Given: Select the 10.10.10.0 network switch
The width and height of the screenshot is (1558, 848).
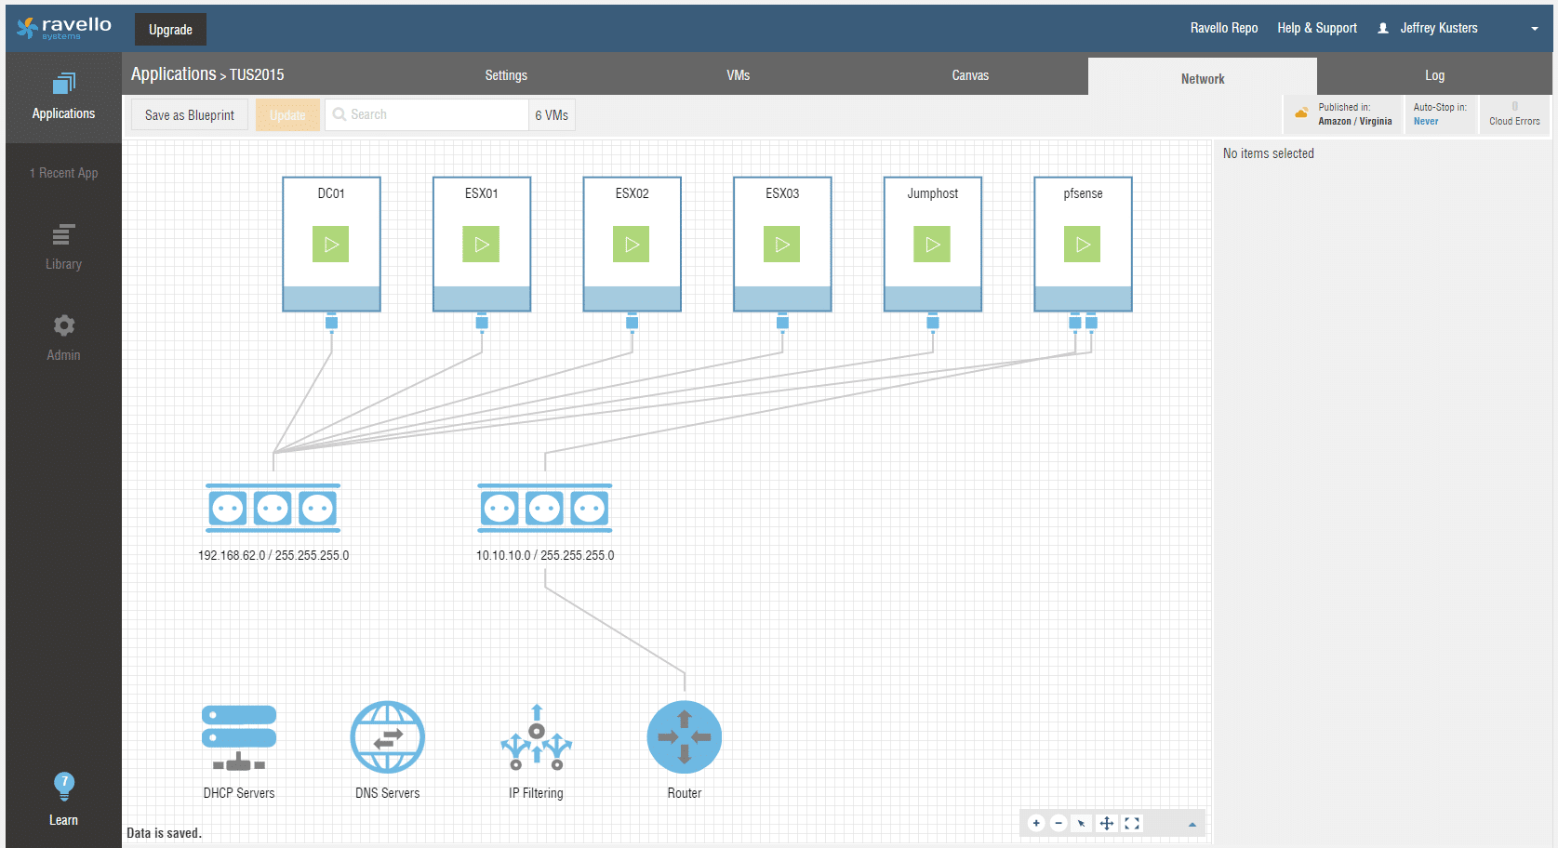Looking at the screenshot, I should click(544, 508).
